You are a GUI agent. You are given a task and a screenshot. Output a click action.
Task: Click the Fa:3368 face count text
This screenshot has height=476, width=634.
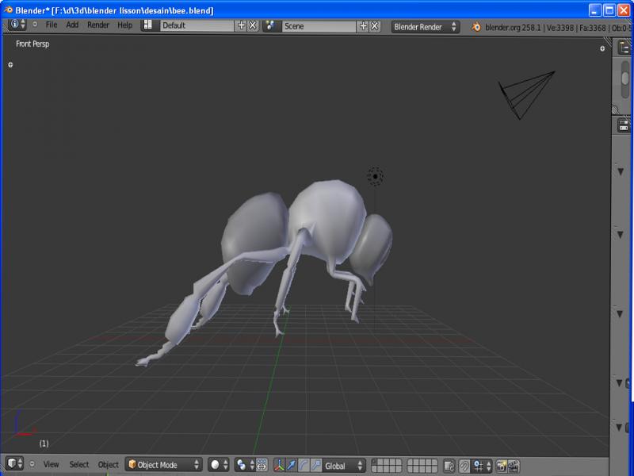pos(592,28)
